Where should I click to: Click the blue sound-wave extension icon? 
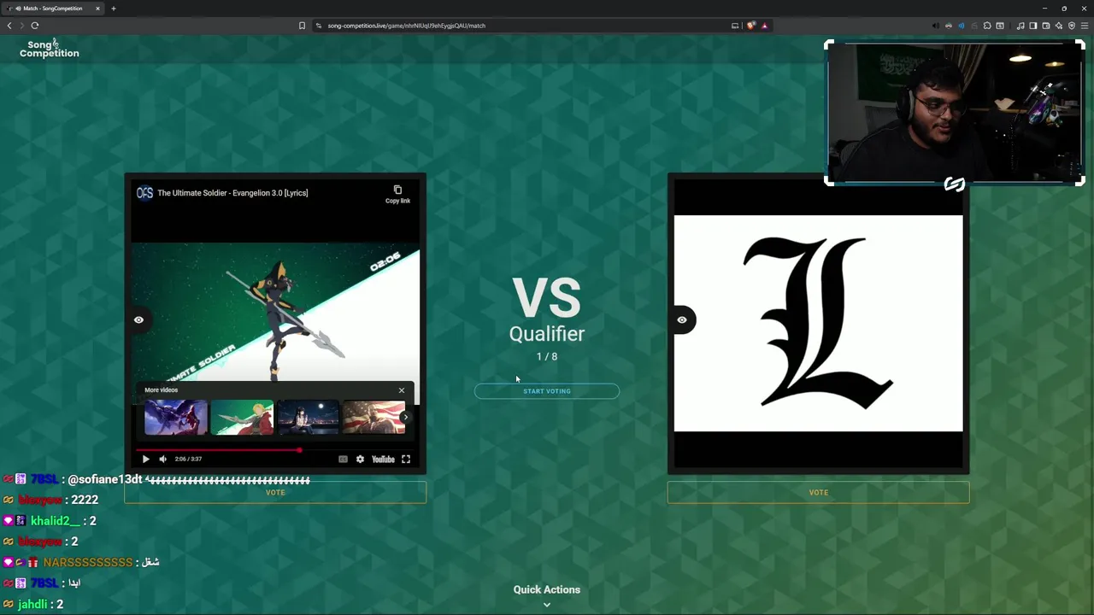click(962, 26)
